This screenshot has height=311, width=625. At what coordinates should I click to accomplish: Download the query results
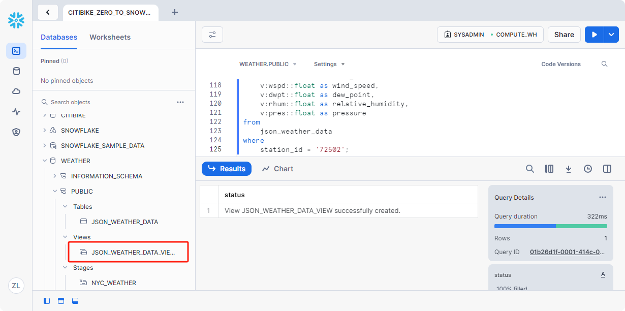click(569, 169)
